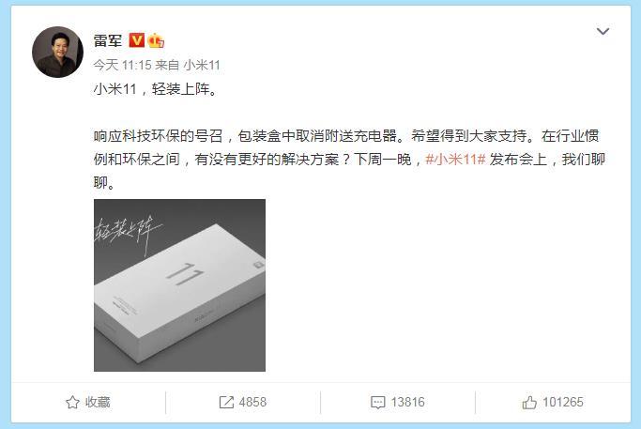Click the 101265 likes count
Image resolution: width=641 pixels, height=429 pixels.
tap(563, 402)
